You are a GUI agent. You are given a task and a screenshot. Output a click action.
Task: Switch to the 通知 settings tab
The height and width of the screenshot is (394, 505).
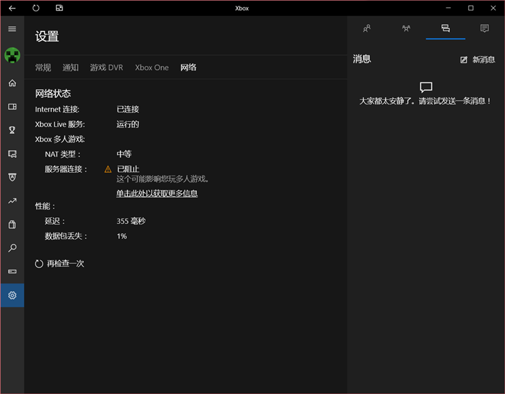coord(70,67)
